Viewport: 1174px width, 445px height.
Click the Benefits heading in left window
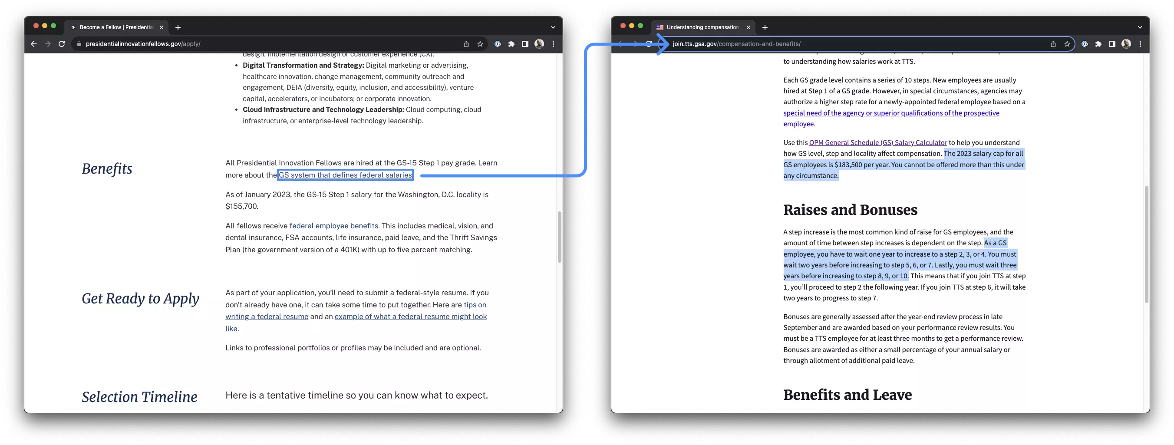coord(107,169)
